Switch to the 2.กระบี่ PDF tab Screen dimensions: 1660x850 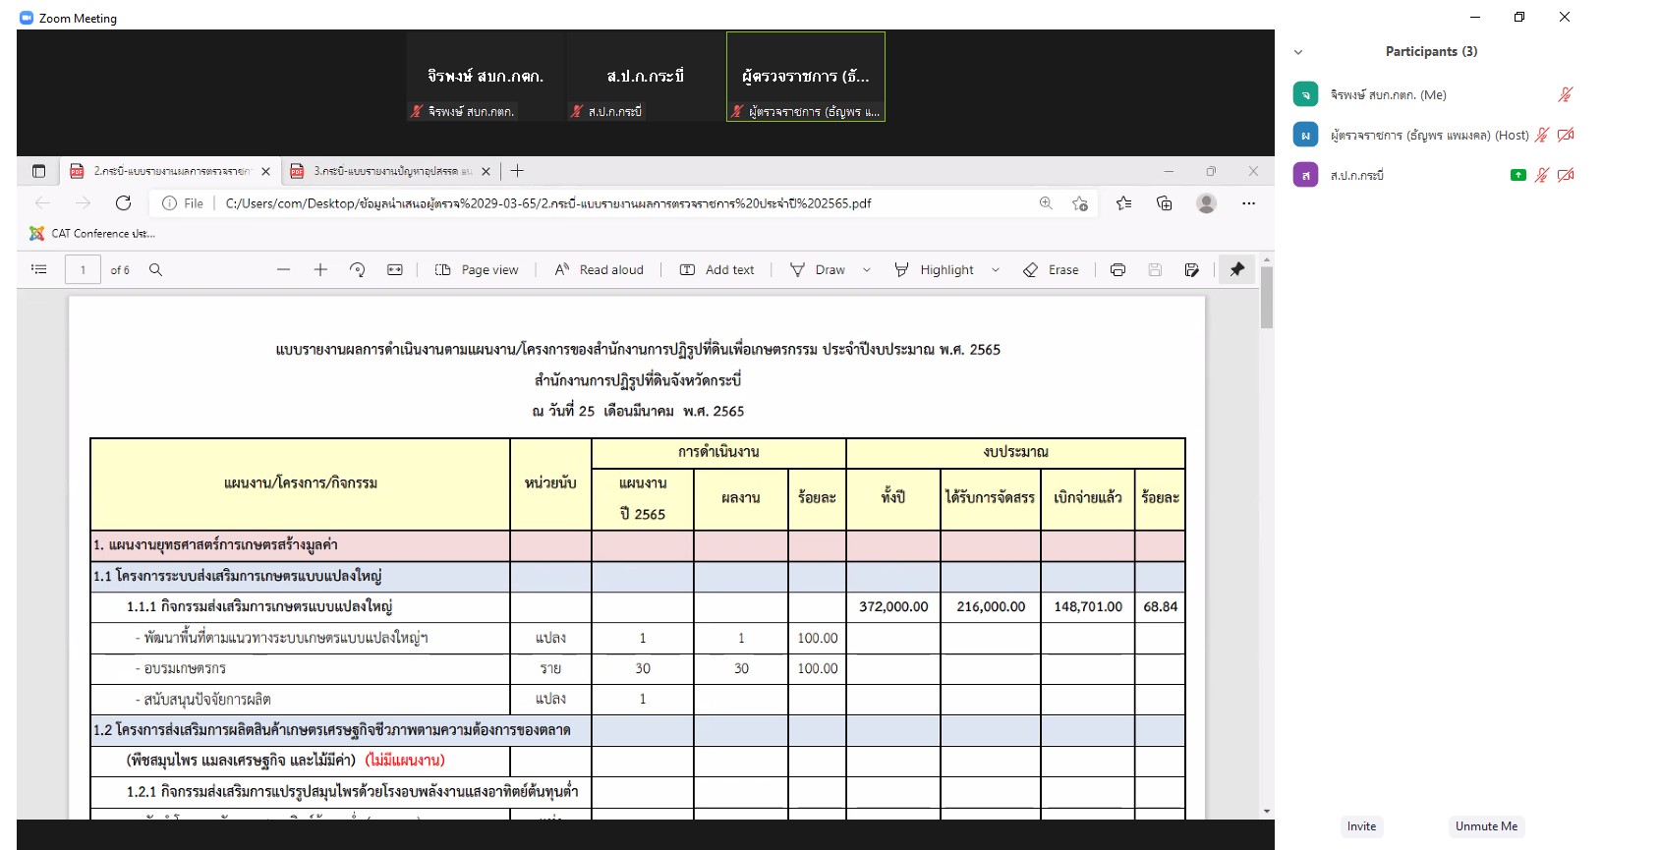(170, 171)
